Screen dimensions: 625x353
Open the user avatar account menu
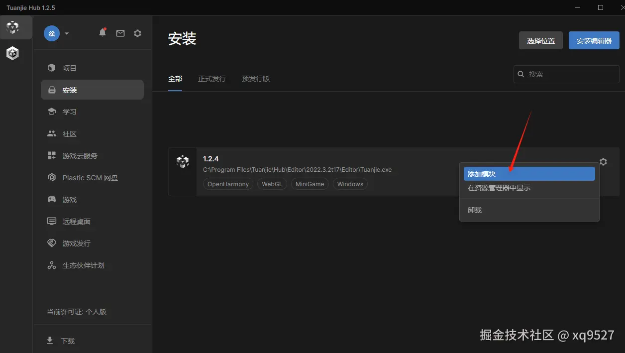click(x=52, y=33)
